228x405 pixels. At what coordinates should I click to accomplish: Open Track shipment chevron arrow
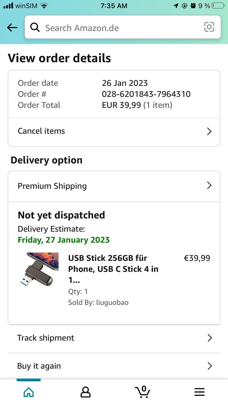pyautogui.click(x=209, y=338)
